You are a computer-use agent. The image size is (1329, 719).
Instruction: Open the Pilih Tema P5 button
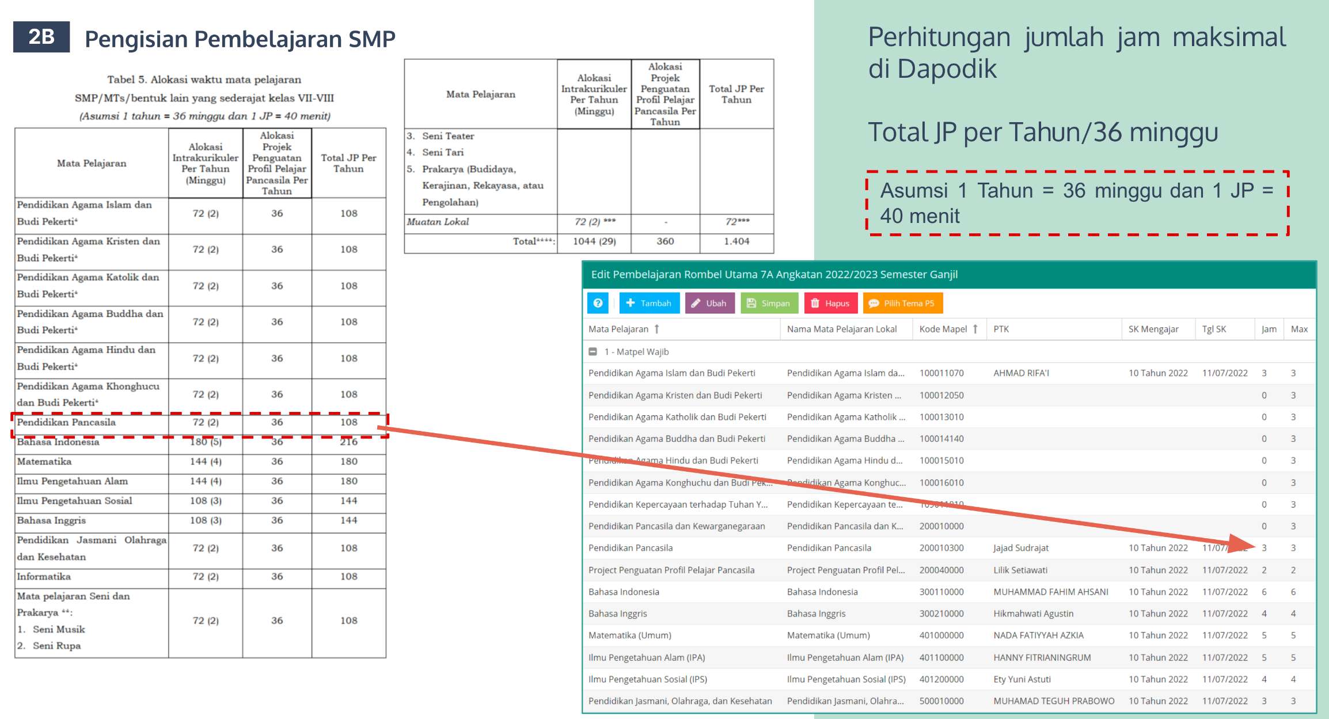click(x=902, y=303)
